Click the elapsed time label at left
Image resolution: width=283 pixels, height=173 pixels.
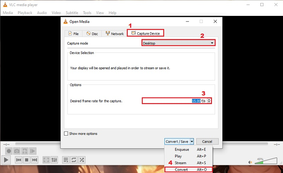tap(6, 144)
